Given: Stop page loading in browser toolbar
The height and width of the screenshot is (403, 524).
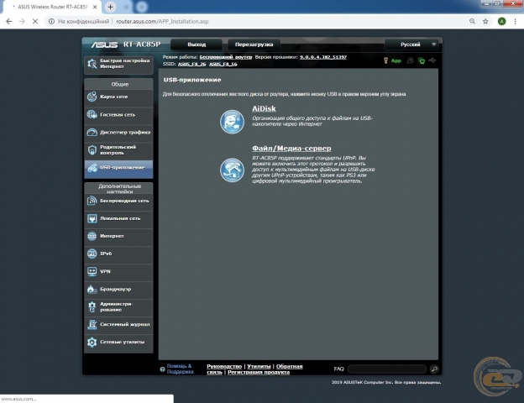Looking at the screenshot, I should (x=35, y=21).
